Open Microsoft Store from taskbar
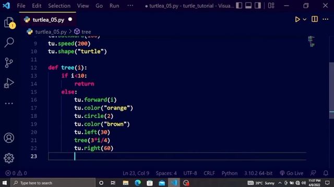 pos(150,183)
